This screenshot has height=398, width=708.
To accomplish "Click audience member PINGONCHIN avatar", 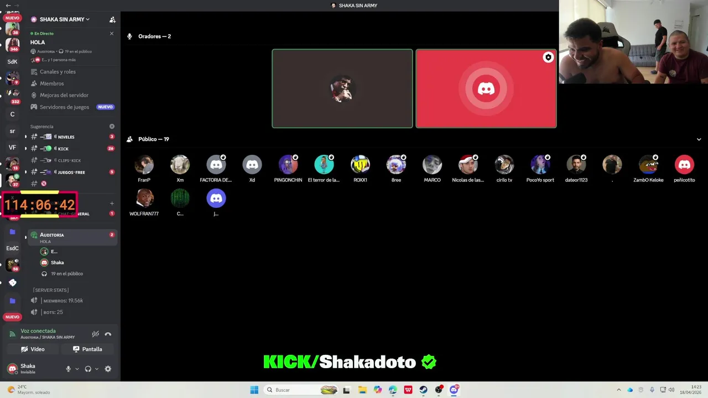I will point(288,165).
